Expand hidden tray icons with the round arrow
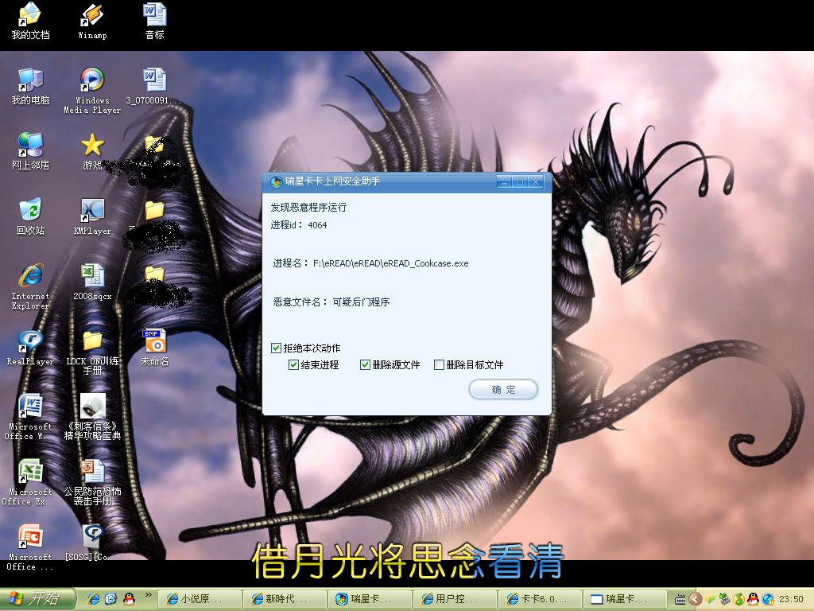 pos(695,599)
